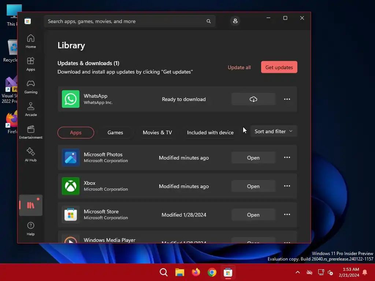The image size is (375, 281).
Task: Open Microsoft Photos app
Action: click(253, 158)
